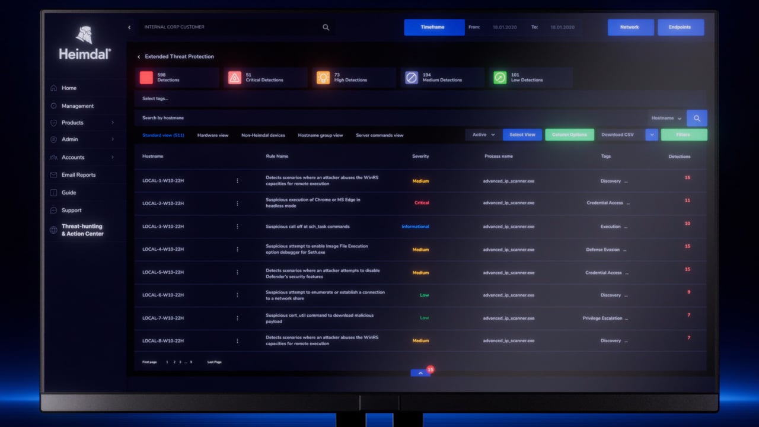This screenshot has width=759, height=427.
Task: Open the Active status dropdown
Action: [483, 135]
